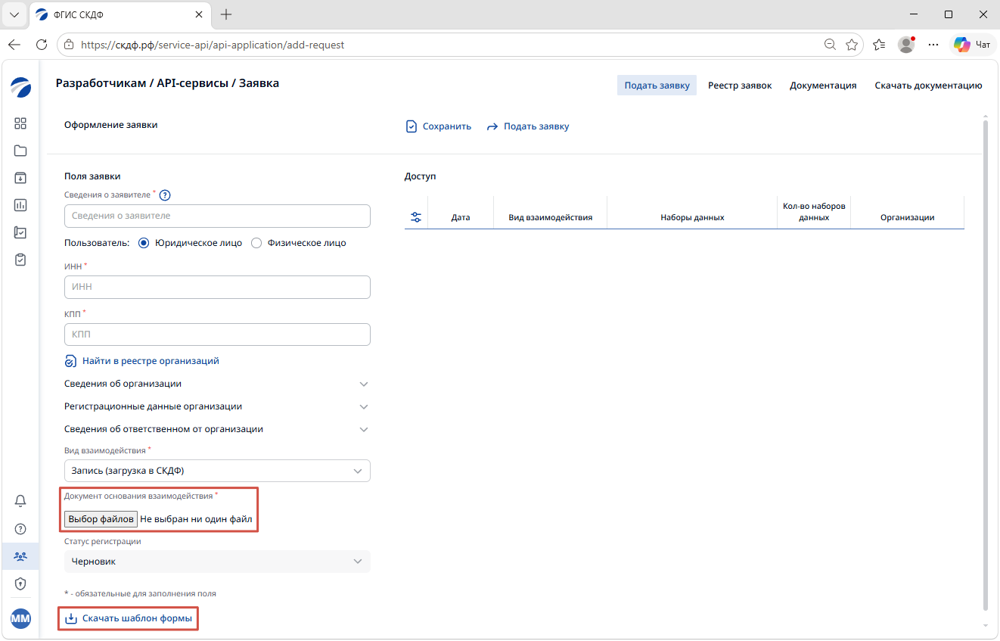Focus the ИНН input field
1000x641 pixels.
pos(217,287)
